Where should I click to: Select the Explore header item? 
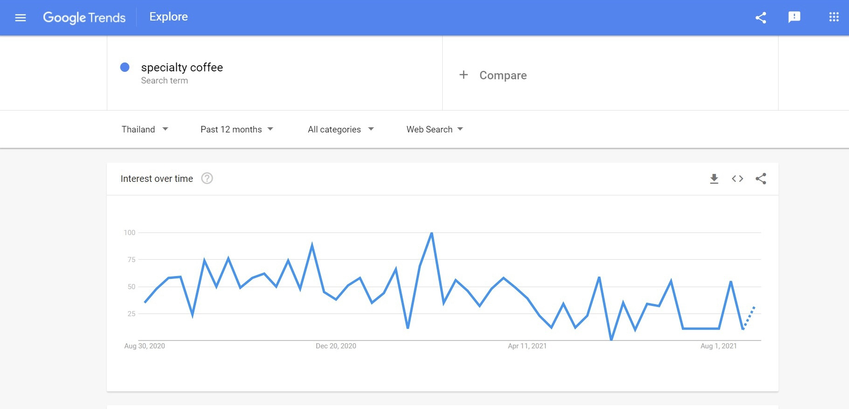168,17
